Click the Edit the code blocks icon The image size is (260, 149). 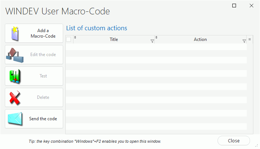tap(15, 55)
